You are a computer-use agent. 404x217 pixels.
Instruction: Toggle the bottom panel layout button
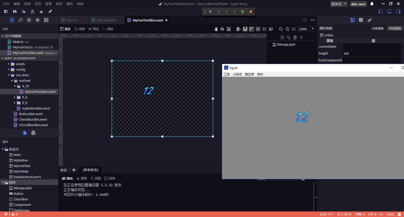tap(390, 12)
